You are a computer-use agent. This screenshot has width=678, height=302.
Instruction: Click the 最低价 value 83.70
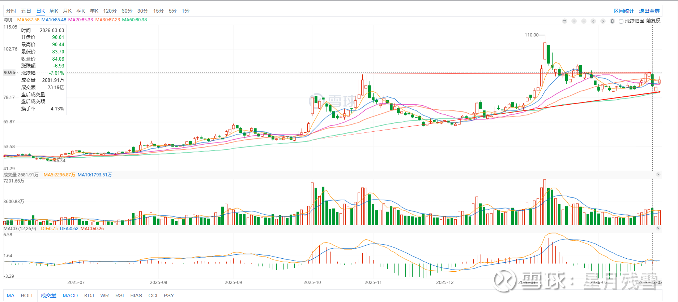(x=58, y=52)
